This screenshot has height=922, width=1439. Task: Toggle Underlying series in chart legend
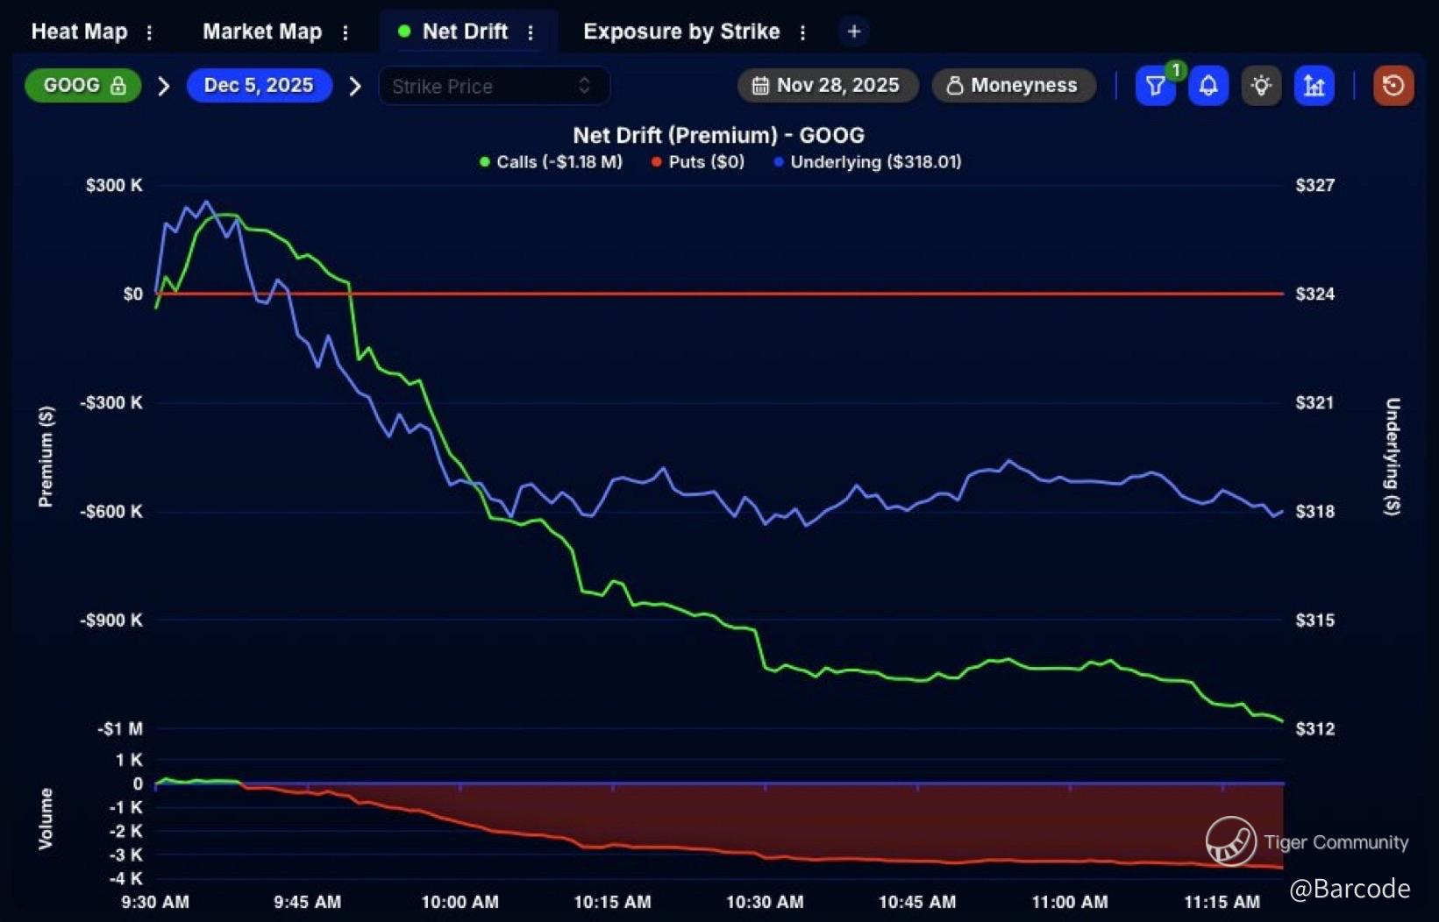867,162
